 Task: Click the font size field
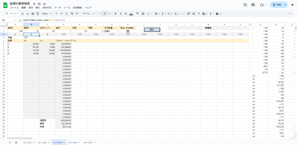[105, 14]
